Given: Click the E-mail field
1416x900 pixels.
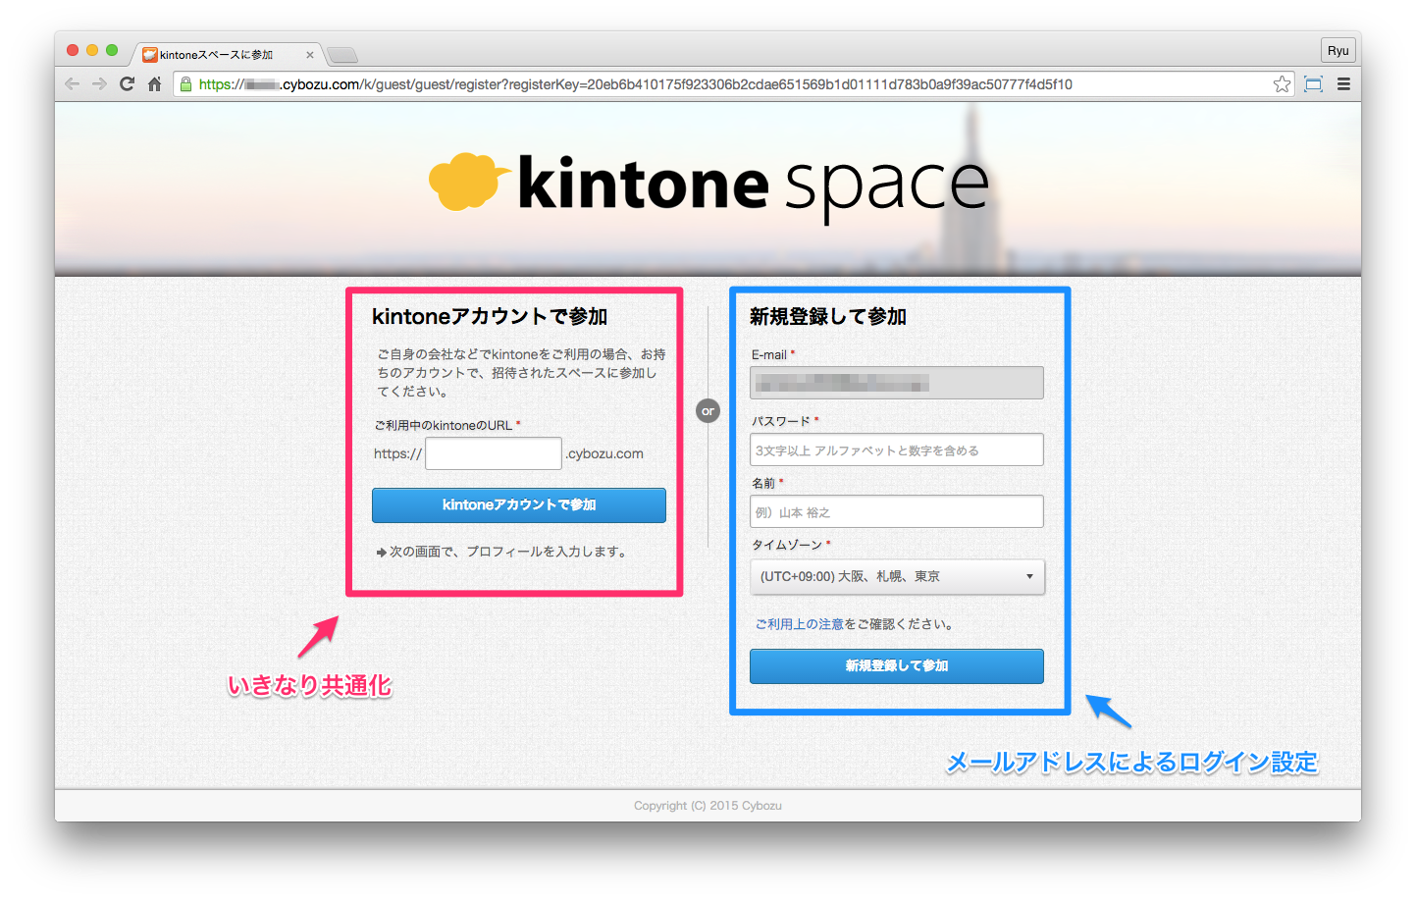Looking at the screenshot, I should pos(897,383).
